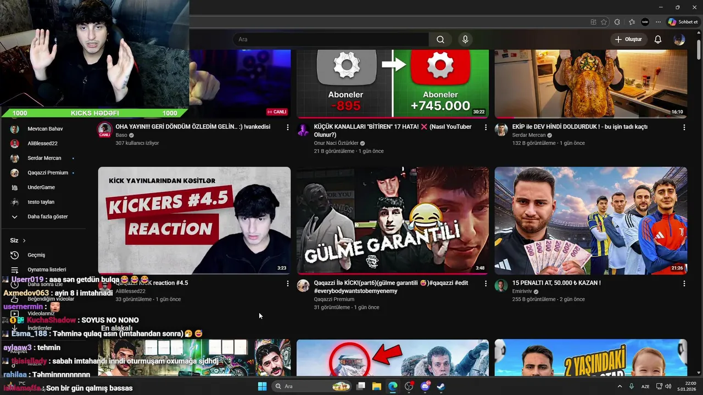Open Onur Naci Öztürkler channel avatar
The image size is (703, 395).
click(303, 130)
